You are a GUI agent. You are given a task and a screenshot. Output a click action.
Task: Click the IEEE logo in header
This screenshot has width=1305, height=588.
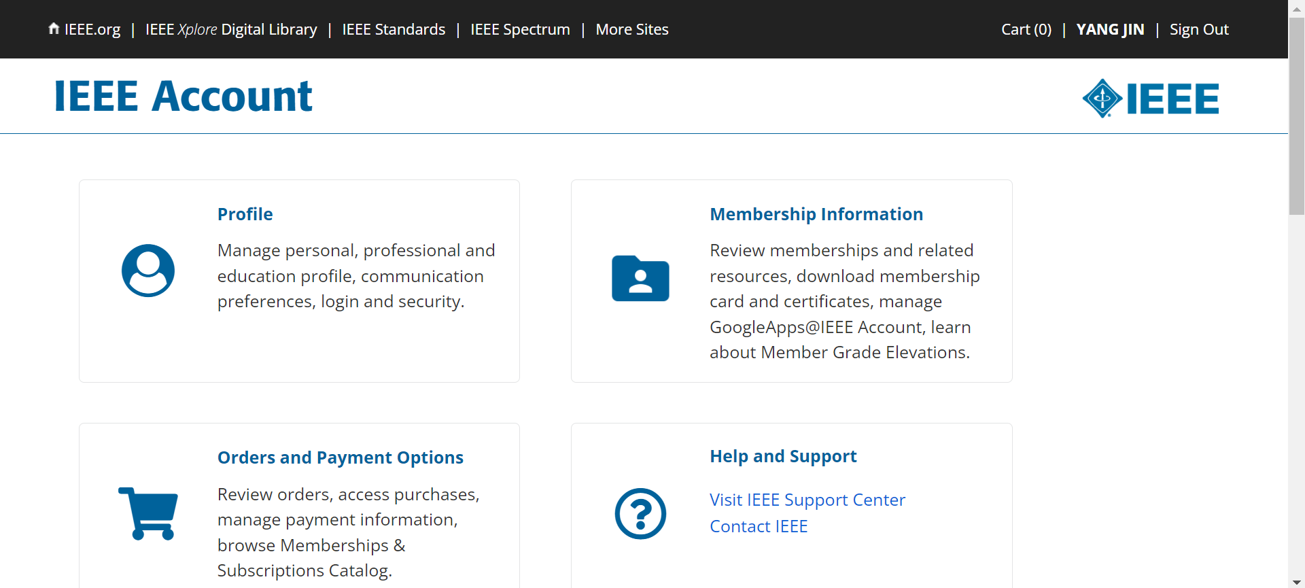click(x=1151, y=99)
